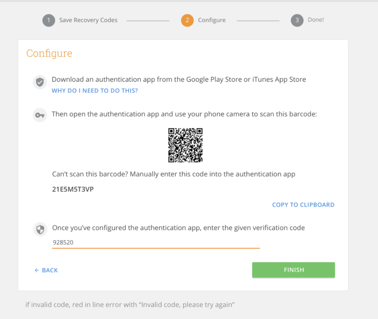The image size is (378, 319).
Task: Go back using the Back link
Action: [x=46, y=270]
